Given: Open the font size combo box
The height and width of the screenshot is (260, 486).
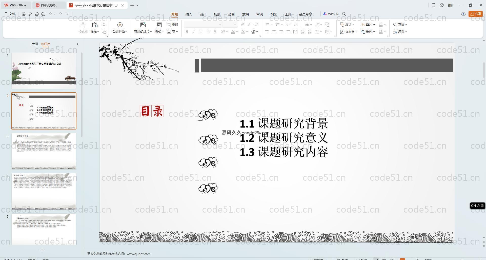Looking at the screenshot, I should click(x=230, y=25).
